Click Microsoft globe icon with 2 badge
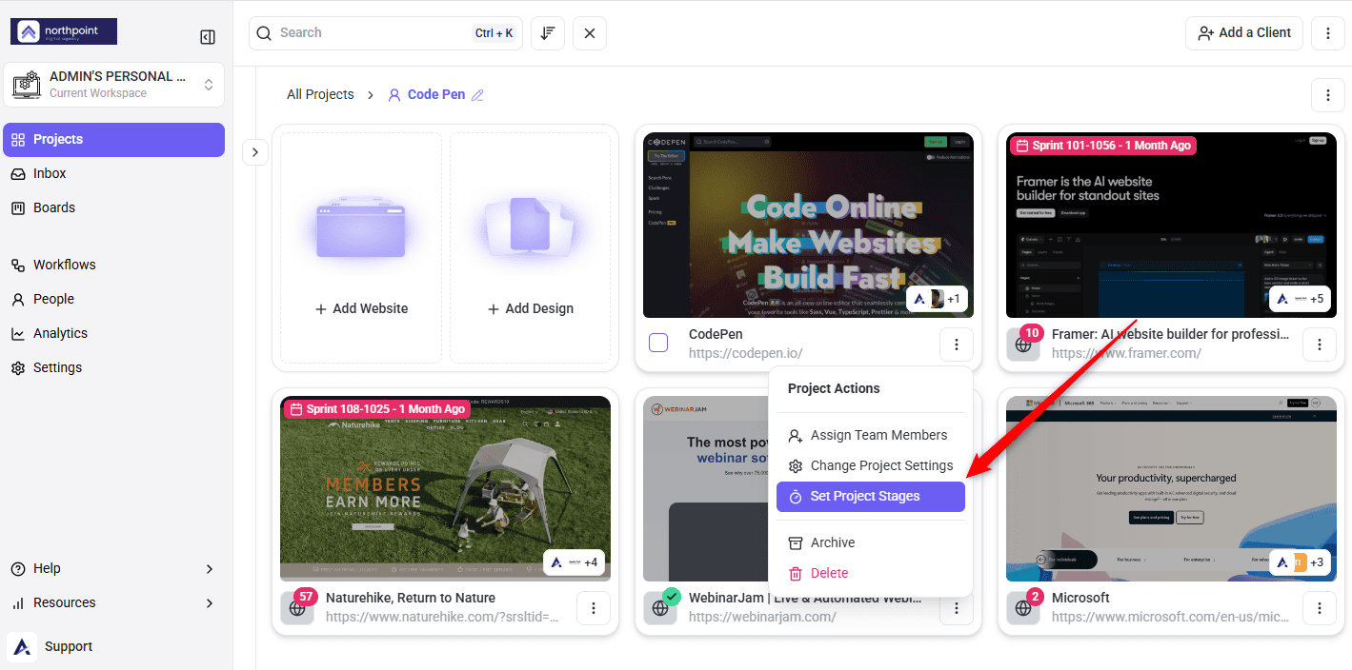The width and height of the screenshot is (1352, 670). point(1024,607)
